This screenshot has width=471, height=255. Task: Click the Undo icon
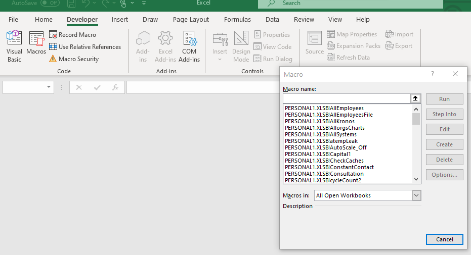86,3
